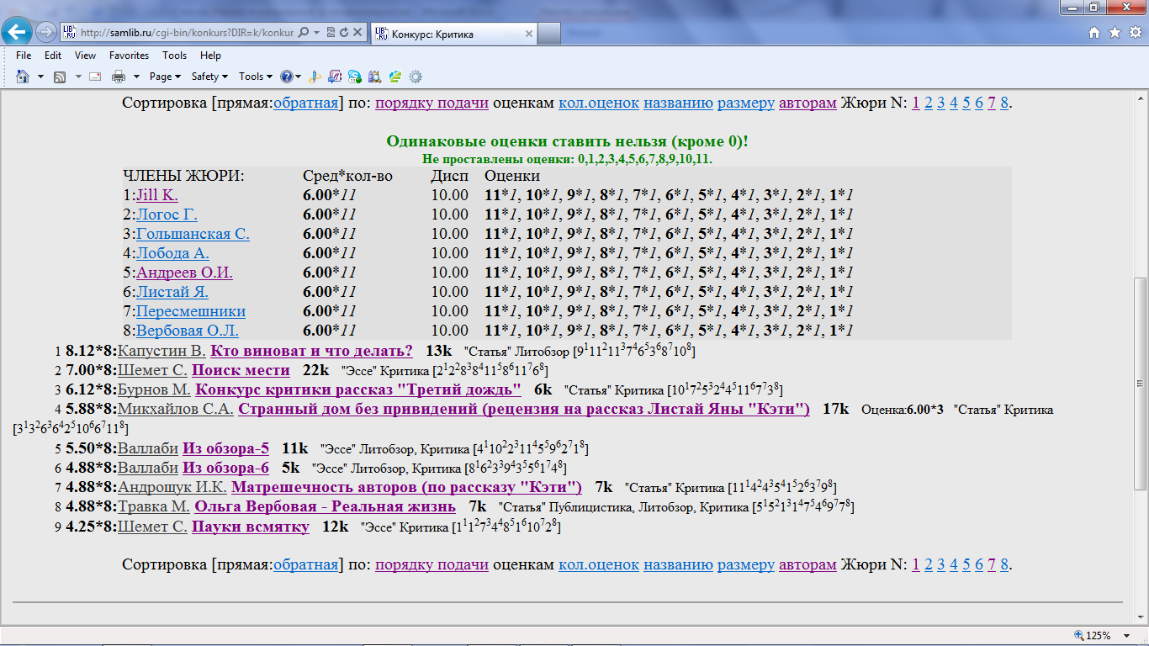The width and height of the screenshot is (1149, 646).
Task: Click the vertical scrollbar thumb
Action: (1141, 383)
